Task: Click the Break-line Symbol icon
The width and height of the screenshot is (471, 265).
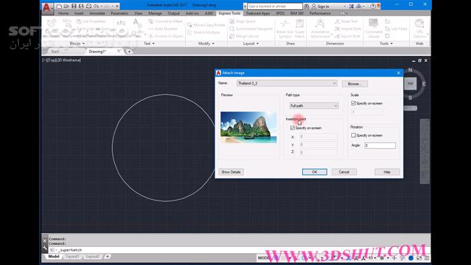Action: click(x=285, y=28)
